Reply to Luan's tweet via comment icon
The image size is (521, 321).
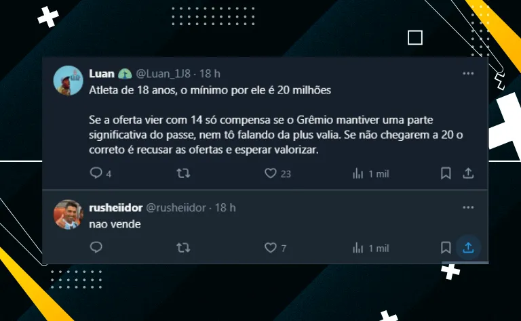click(x=96, y=173)
